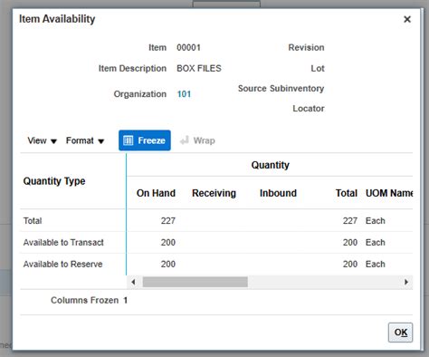The height and width of the screenshot is (357, 429).
Task: Click the Quantity group header
Action: coord(270,165)
